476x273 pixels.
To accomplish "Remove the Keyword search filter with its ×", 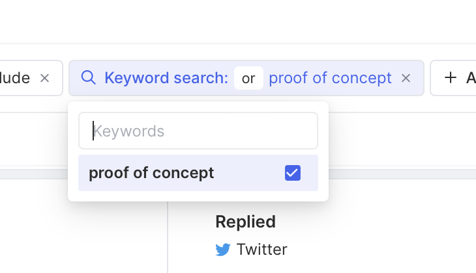I will tap(406, 78).
